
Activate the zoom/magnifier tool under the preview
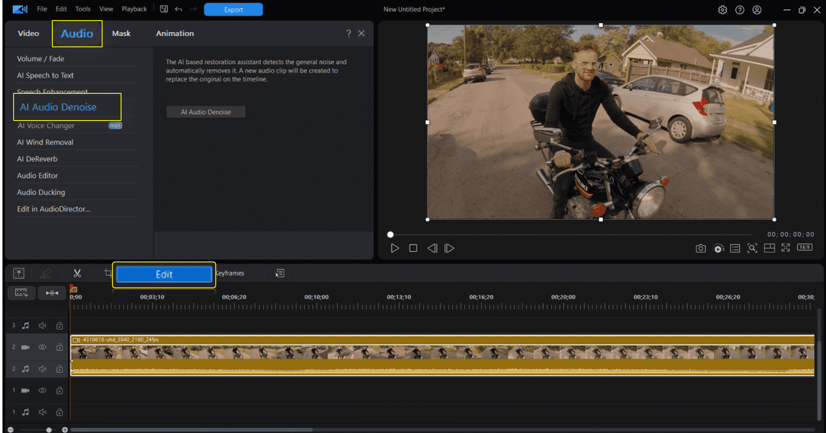(x=752, y=248)
